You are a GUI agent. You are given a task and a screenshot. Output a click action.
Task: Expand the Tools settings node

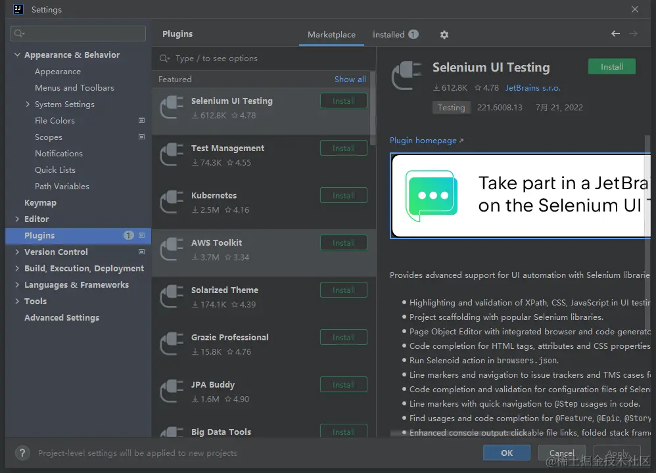17,301
